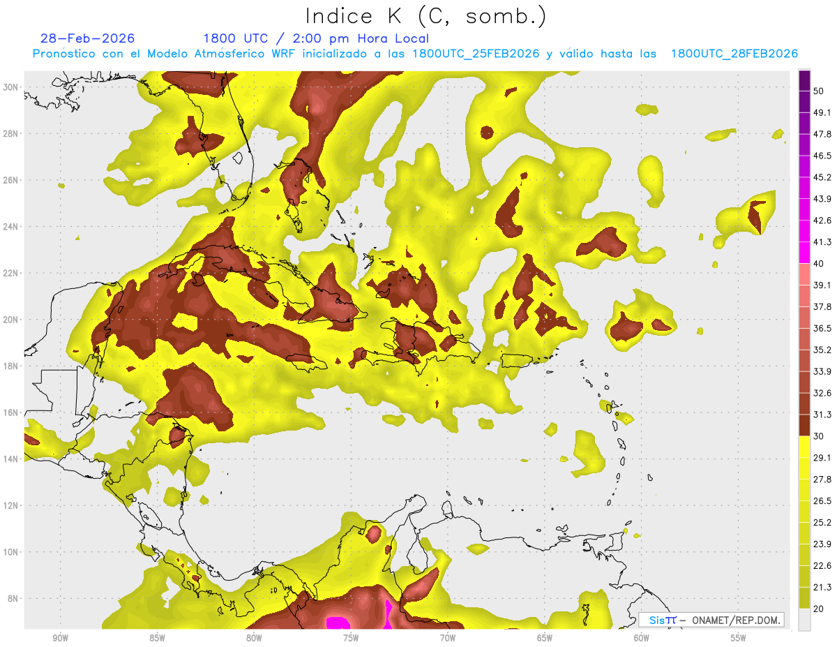Screen dimensions: 837x647
Task: Click the colorbar value '25.2'
Action: 822,523
